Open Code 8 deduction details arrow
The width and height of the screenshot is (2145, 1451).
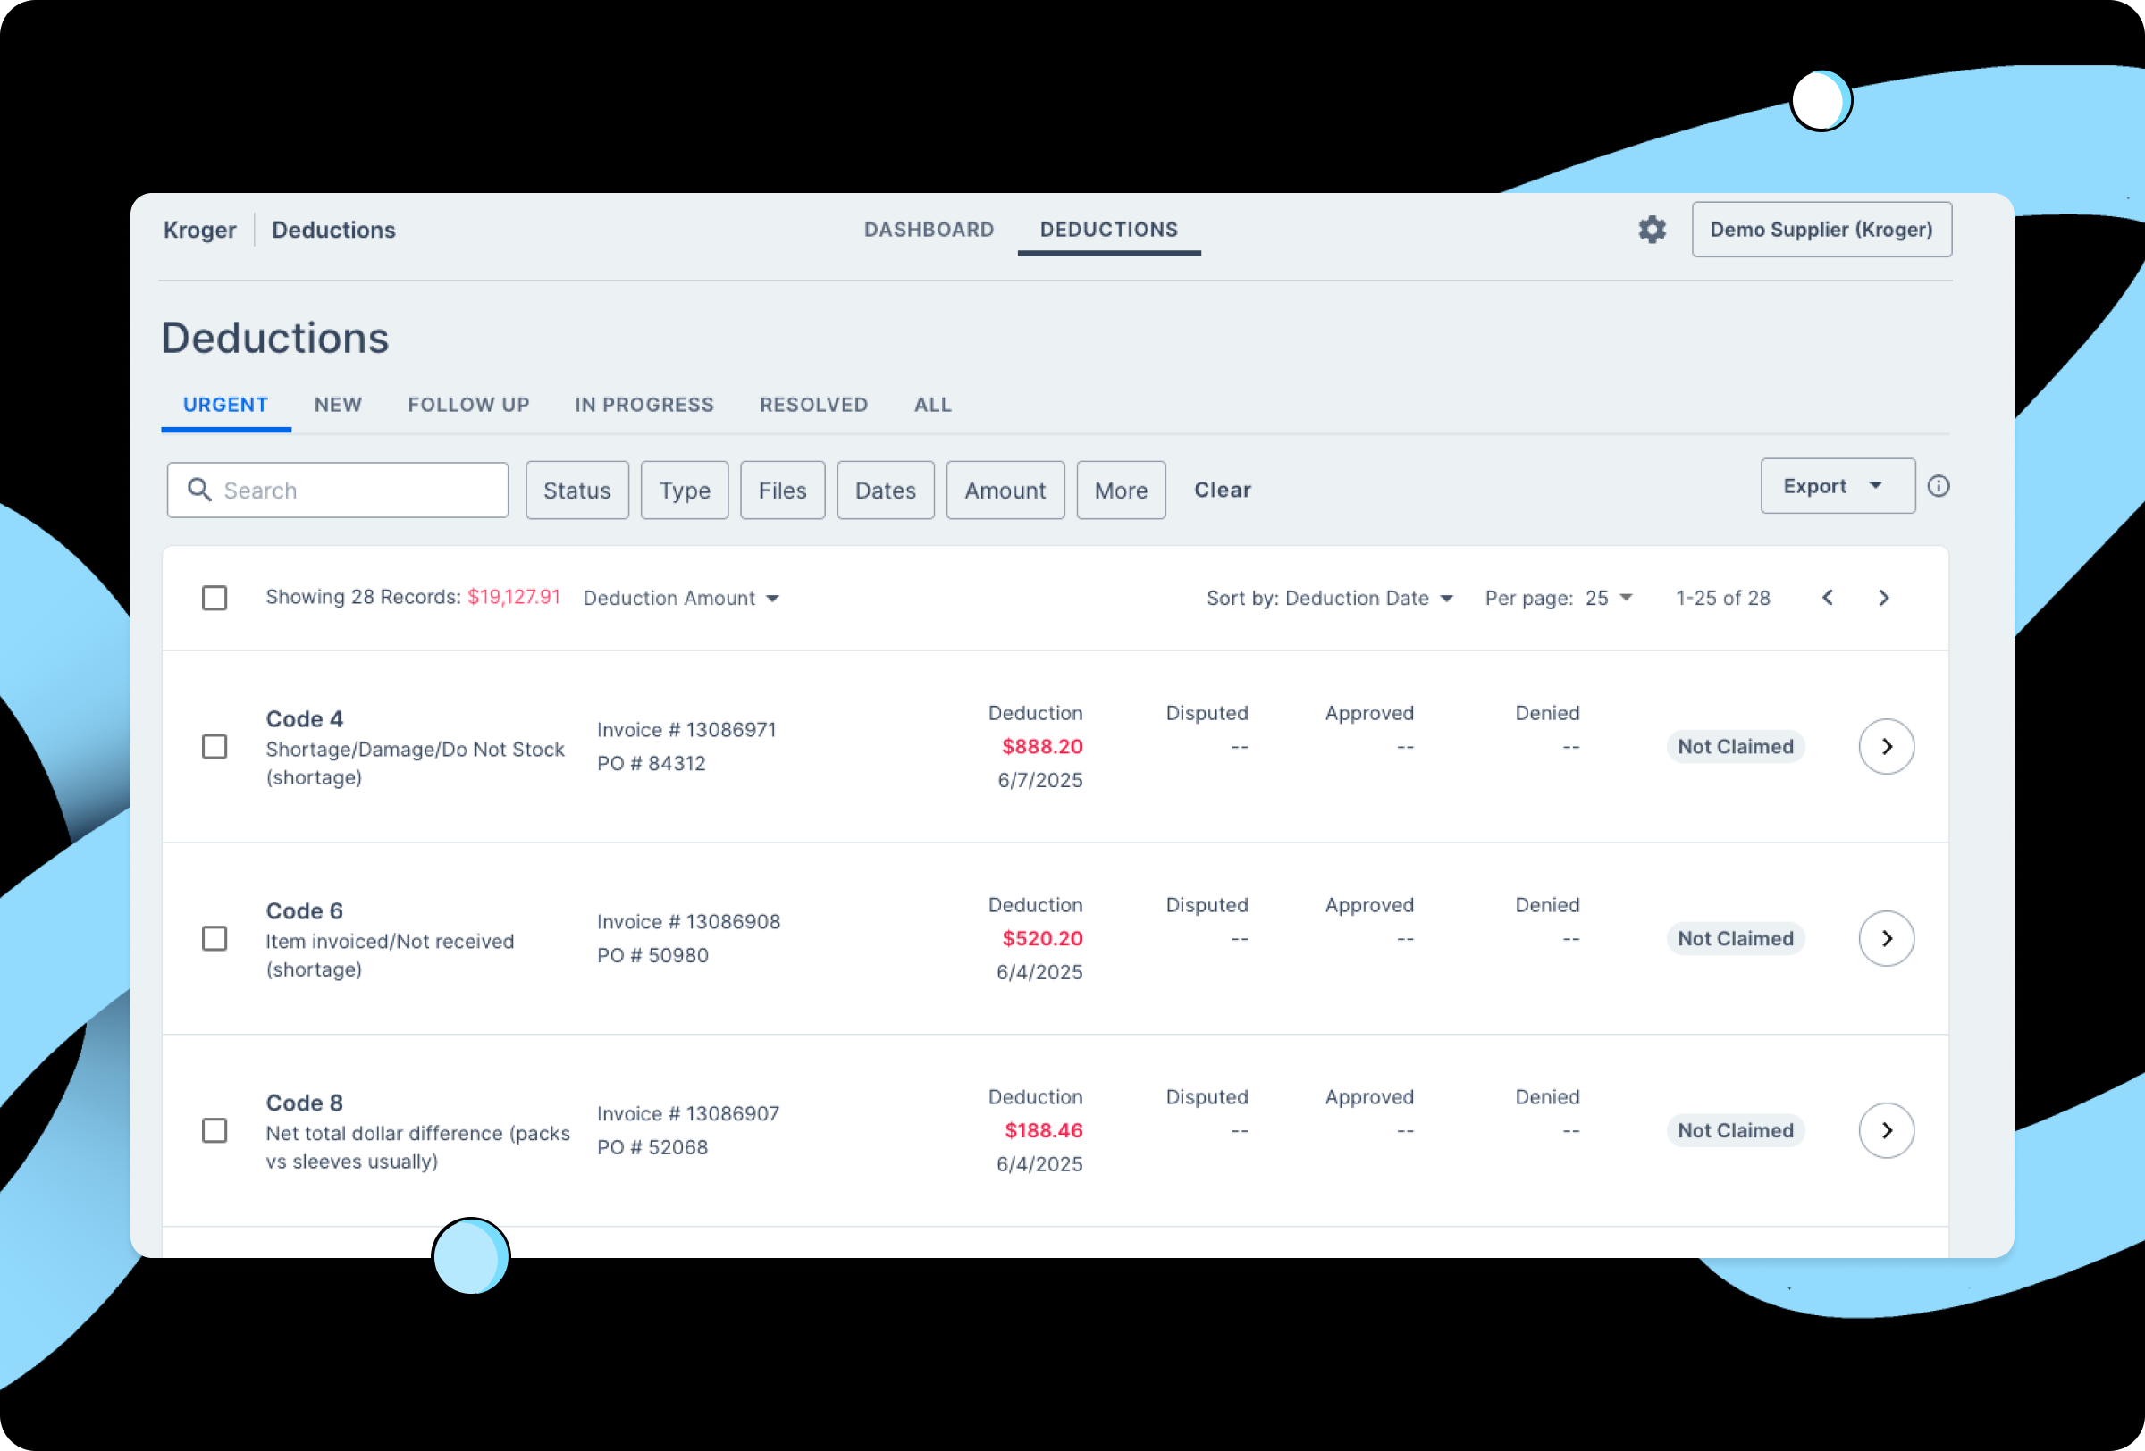click(x=1885, y=1130)
